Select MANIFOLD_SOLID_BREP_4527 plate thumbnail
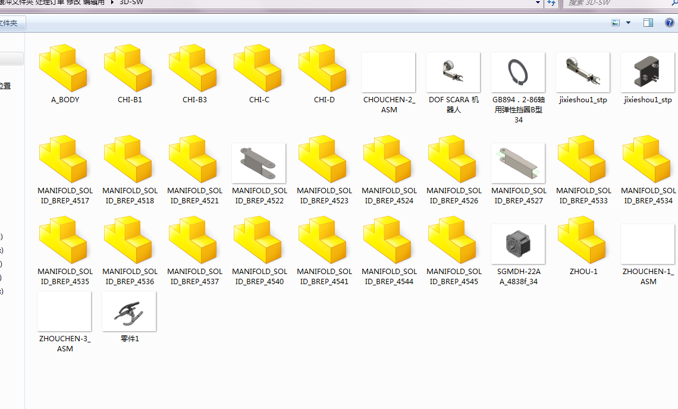Viewport: 678px width, 409px height. [518, 163]
